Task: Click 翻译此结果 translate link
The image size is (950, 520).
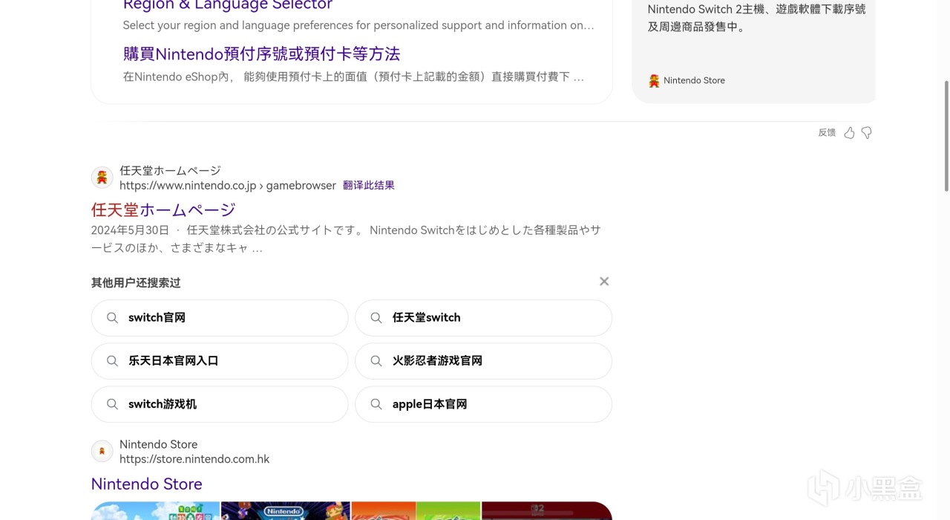Action: pyautogui.click(x=369, y=185)
